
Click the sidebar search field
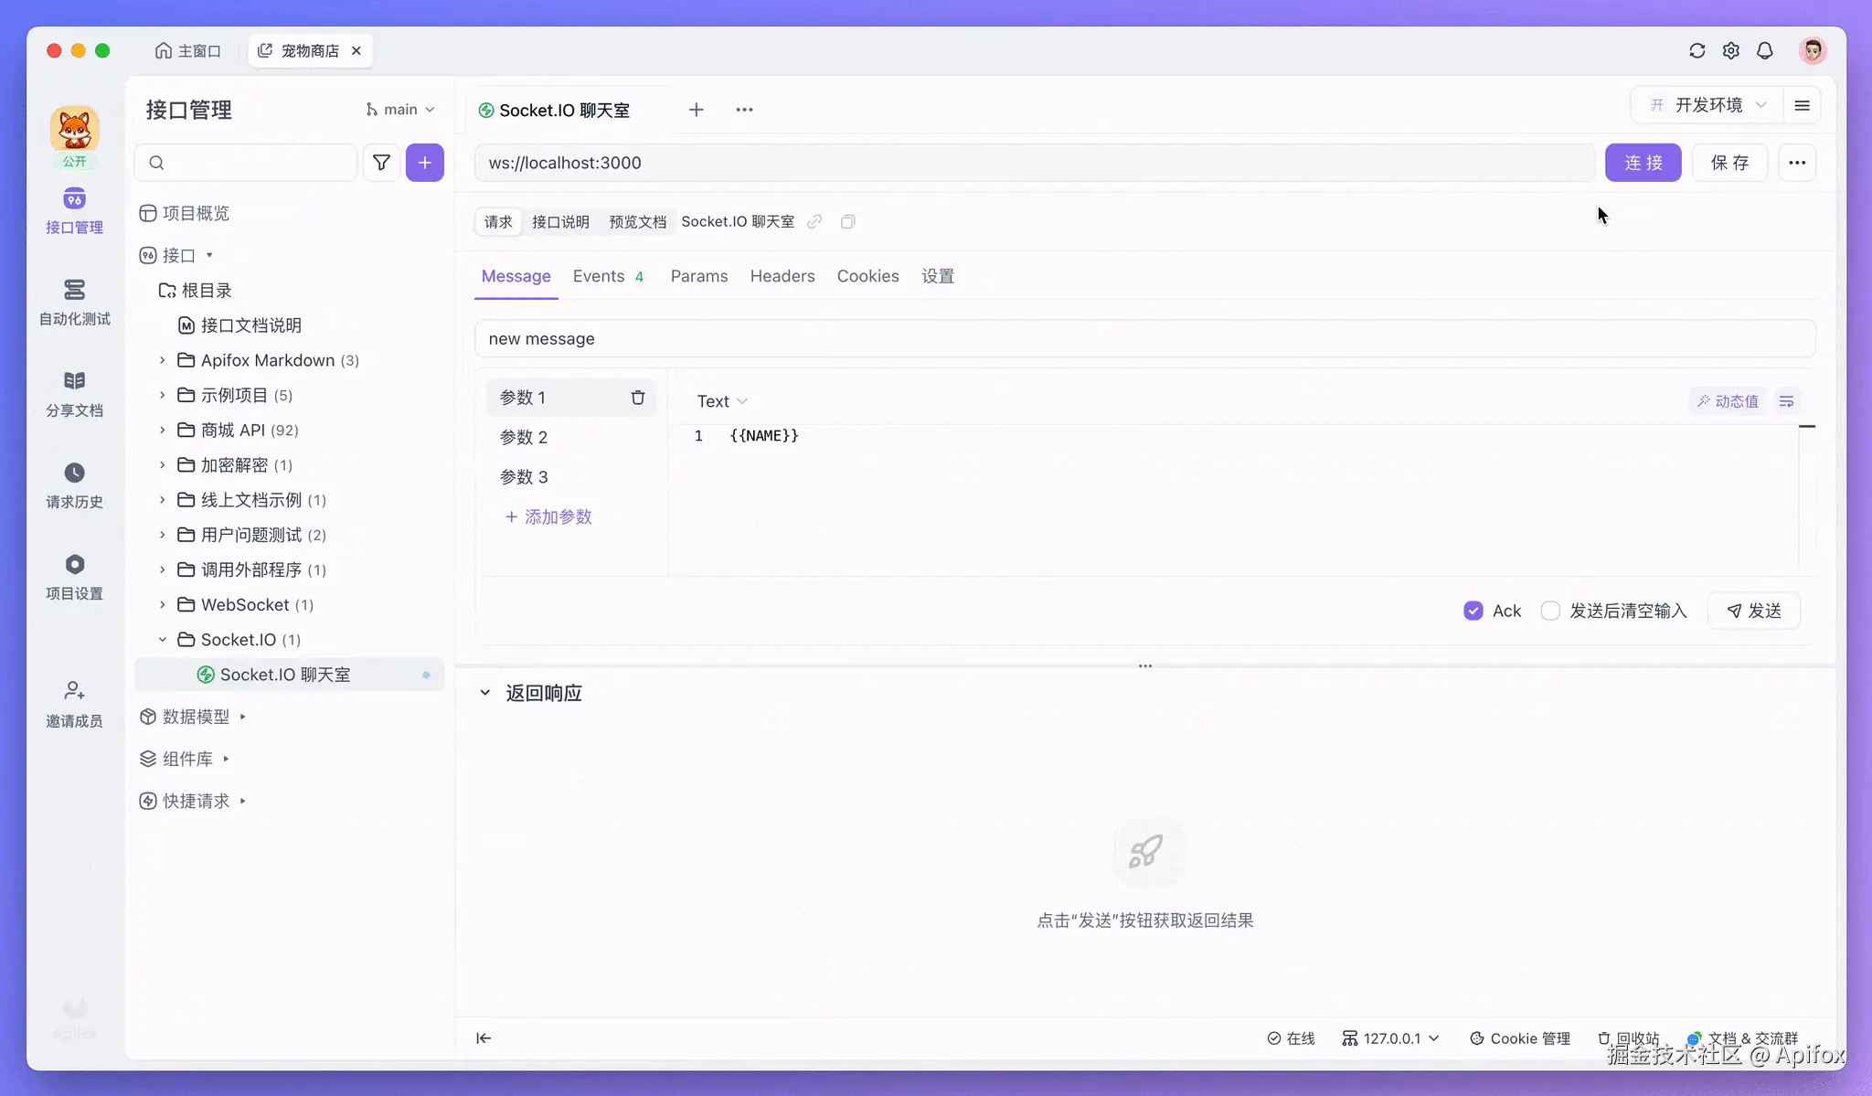point(246,163)
